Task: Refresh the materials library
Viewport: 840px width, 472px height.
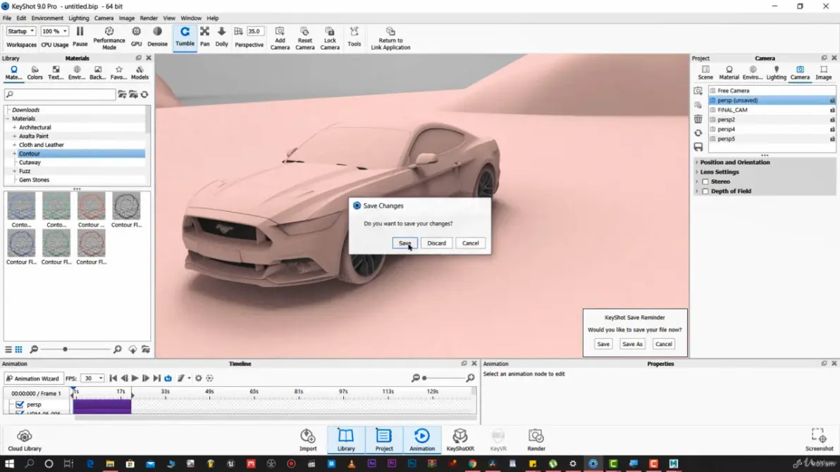Action: (x=144, y=95)
